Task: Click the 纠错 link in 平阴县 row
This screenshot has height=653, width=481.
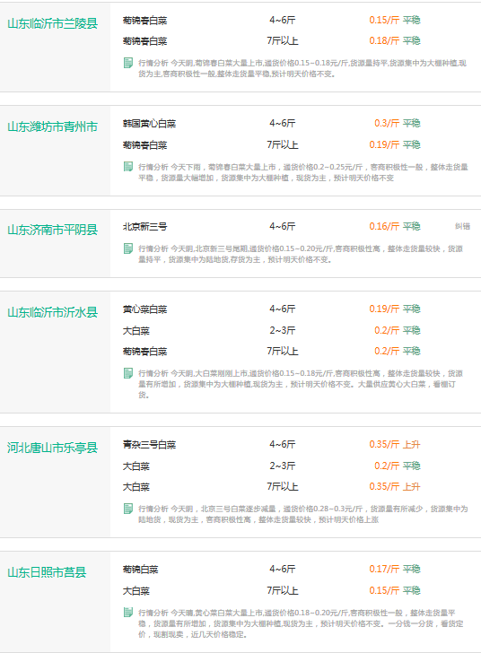Action: 462,226
